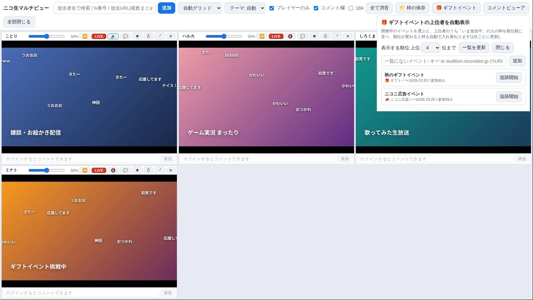Mute all streams with 全て消音
Viewport: 533px width, 300px height.
click(x=379, y=8)
